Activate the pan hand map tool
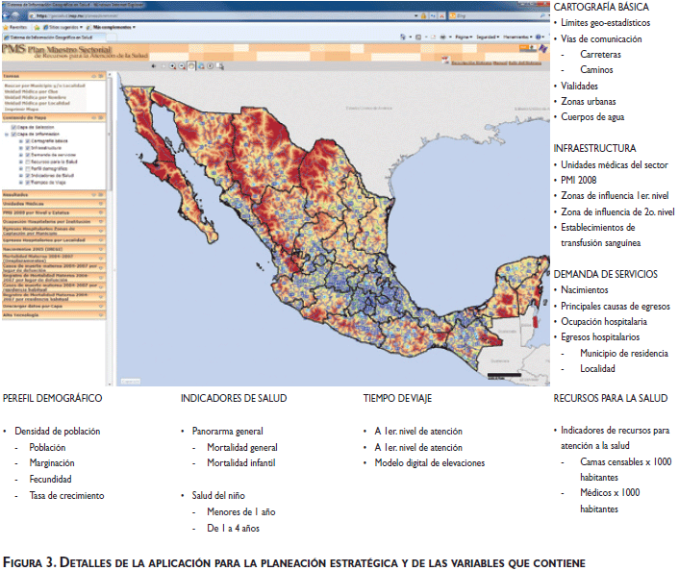 pos(190,65)
